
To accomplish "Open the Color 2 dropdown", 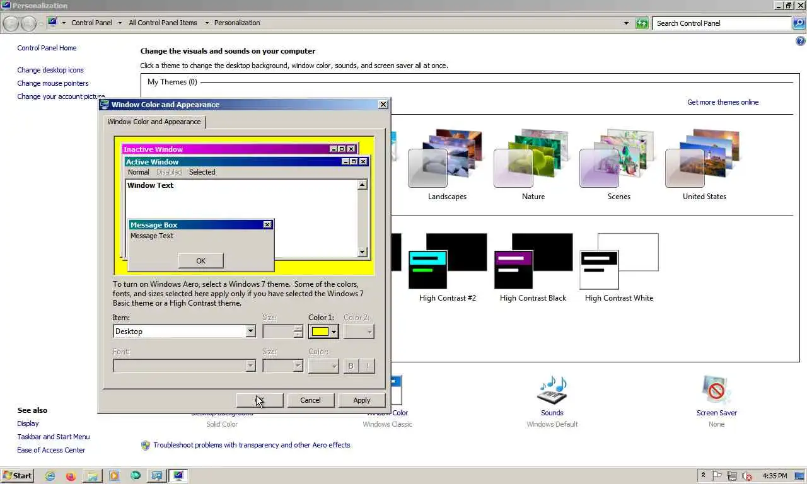I will point(359,331).
